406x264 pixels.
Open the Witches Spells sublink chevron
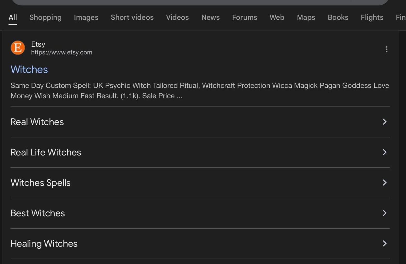(x=384, y=183)
